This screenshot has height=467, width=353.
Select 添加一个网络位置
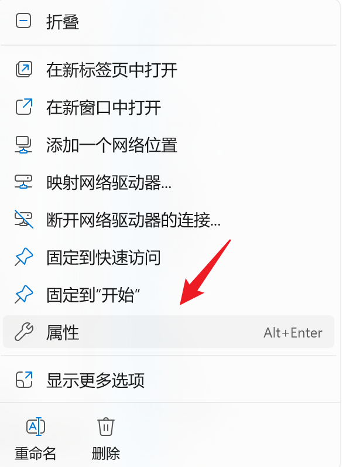(112, 145)
